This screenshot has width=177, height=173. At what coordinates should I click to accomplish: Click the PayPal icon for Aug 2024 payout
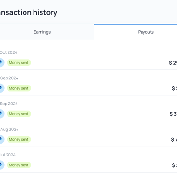click(x=2, y=139)
